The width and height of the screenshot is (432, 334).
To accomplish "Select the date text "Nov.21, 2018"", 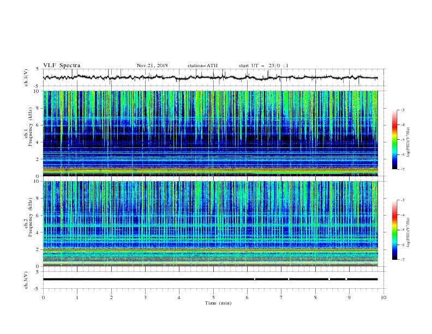I will pos(152,65).
